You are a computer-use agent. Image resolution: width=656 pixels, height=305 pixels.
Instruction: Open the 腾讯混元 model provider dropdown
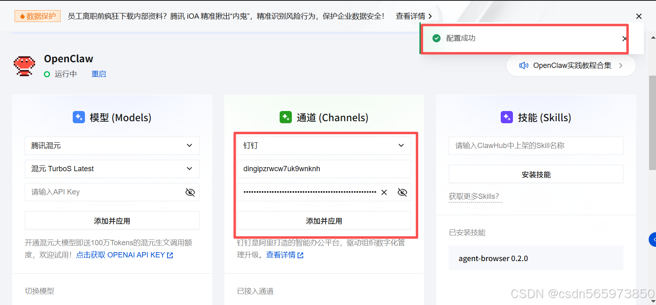click(112, 146)
